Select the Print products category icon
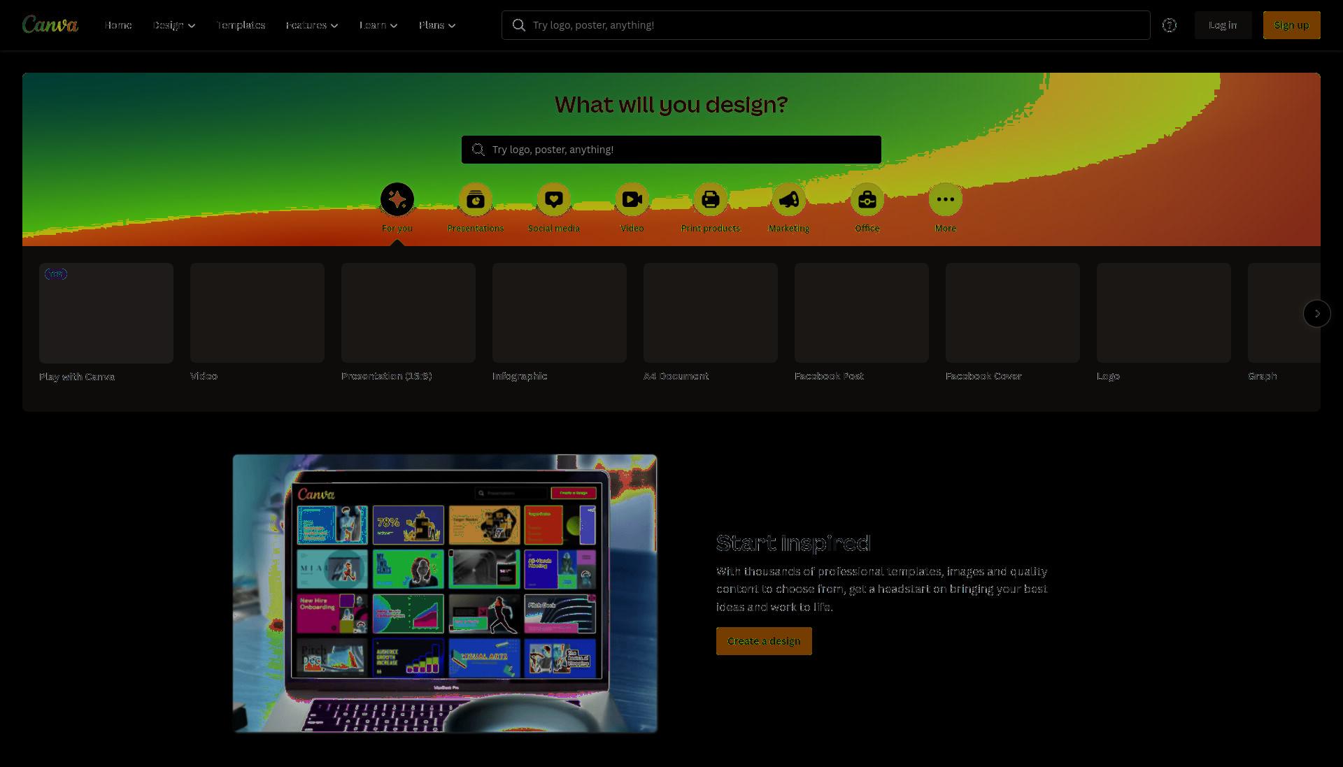 tap(711, 200)
